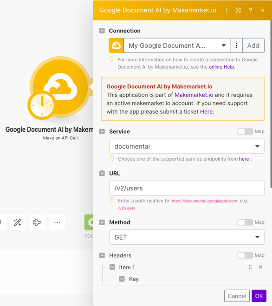Close the Google Document AI dialog
The image size is (272, 306).
pyautogui.click(x=262, y=10)
